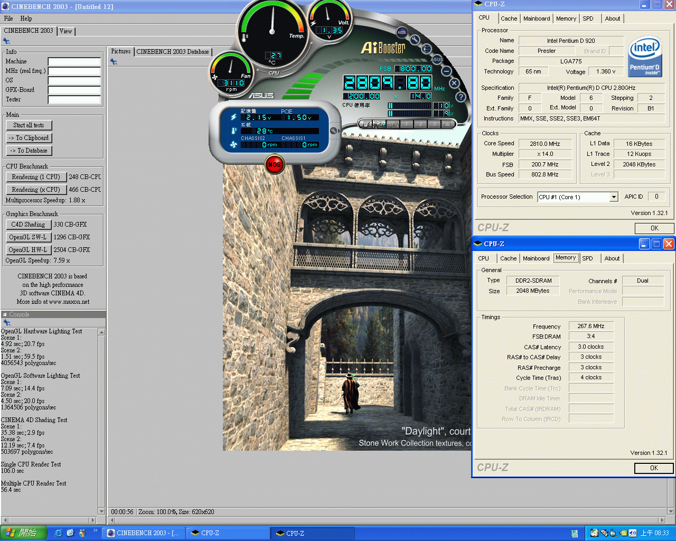
Task: Collapse the Console panel header icon
Action: (5, 314)
